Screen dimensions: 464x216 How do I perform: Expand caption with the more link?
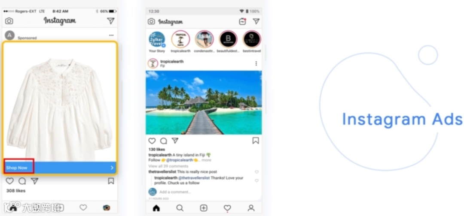point(207,160)
